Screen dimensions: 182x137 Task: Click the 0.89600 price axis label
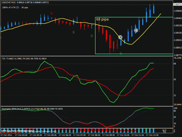[x=178, y=11]
